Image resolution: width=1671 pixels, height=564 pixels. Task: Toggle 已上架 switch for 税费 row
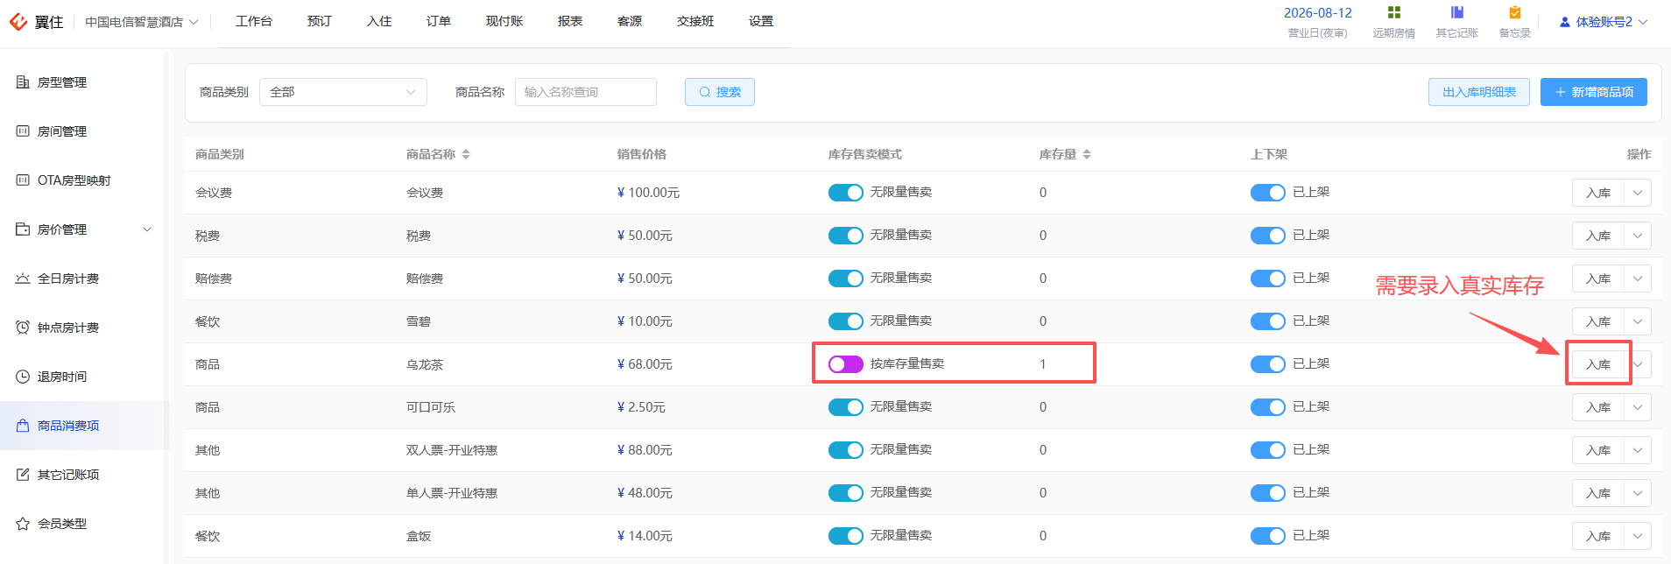click(x=1268, y=236)
